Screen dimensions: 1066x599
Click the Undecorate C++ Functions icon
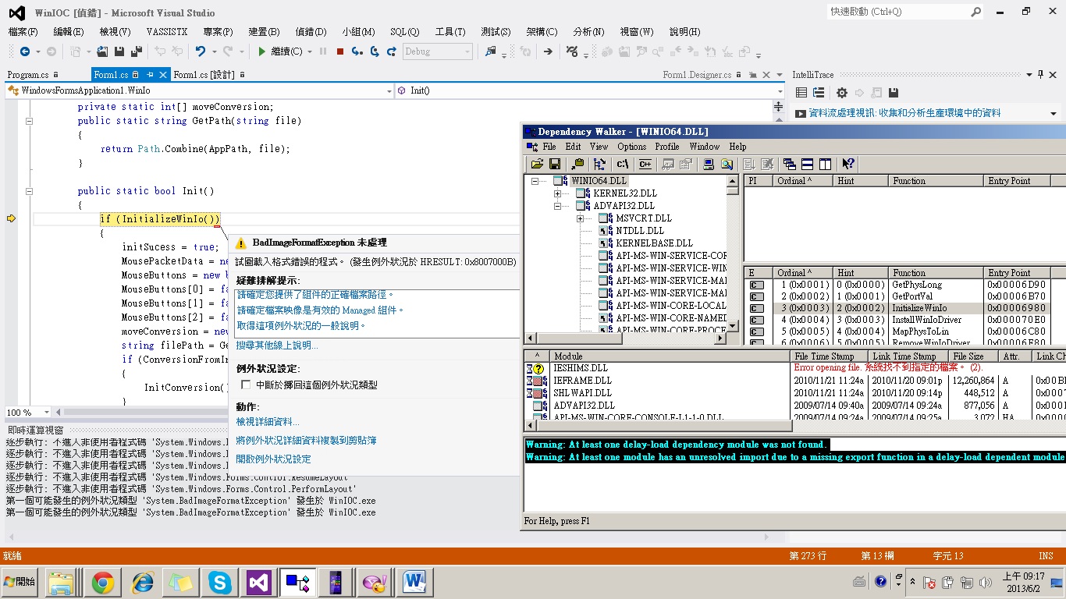point(645,164)
